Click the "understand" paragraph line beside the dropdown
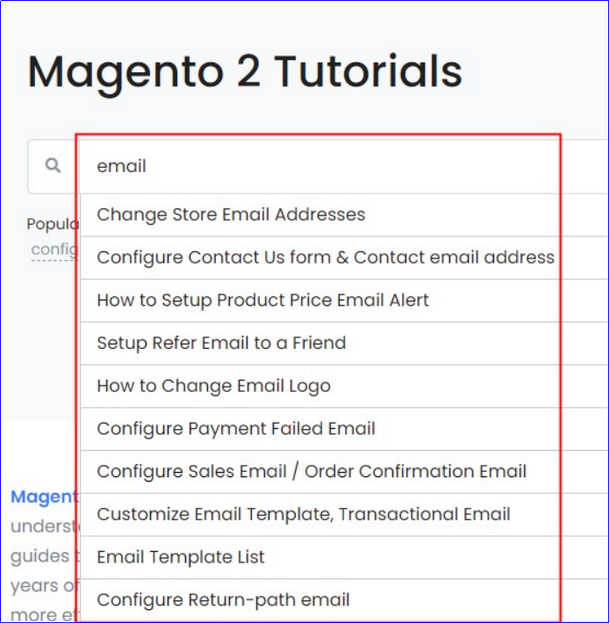The width and height of the screenshot is (610, 624). pos(46,526)
